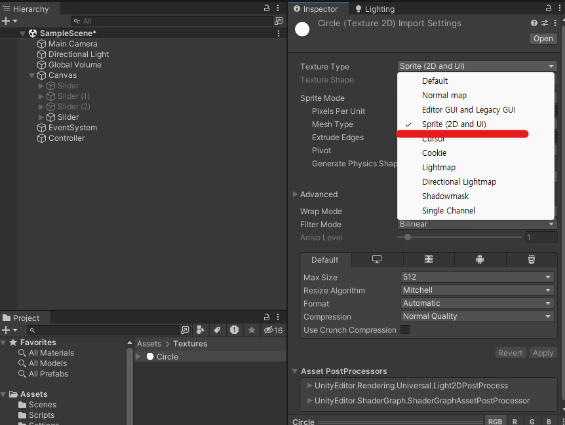
Task: Collapse the Canvas node
Action: pyautogui.click(x=31, y=75)
